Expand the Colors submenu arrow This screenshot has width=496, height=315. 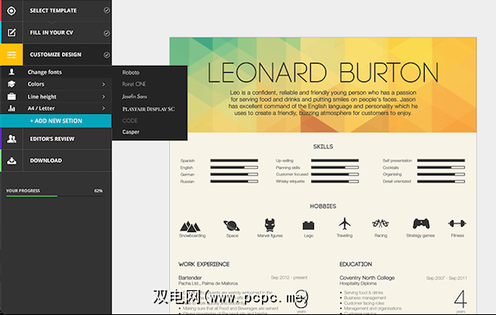point(103,85)
